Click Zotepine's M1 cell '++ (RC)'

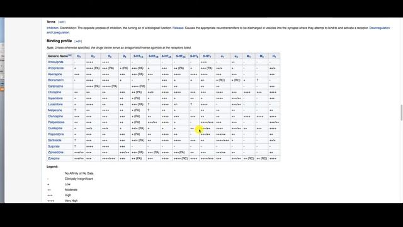249,158
